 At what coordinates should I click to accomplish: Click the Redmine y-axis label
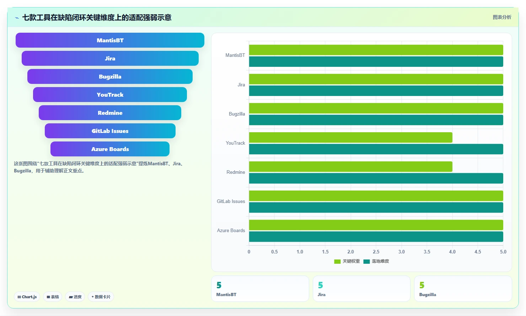[x=236, y=172]
